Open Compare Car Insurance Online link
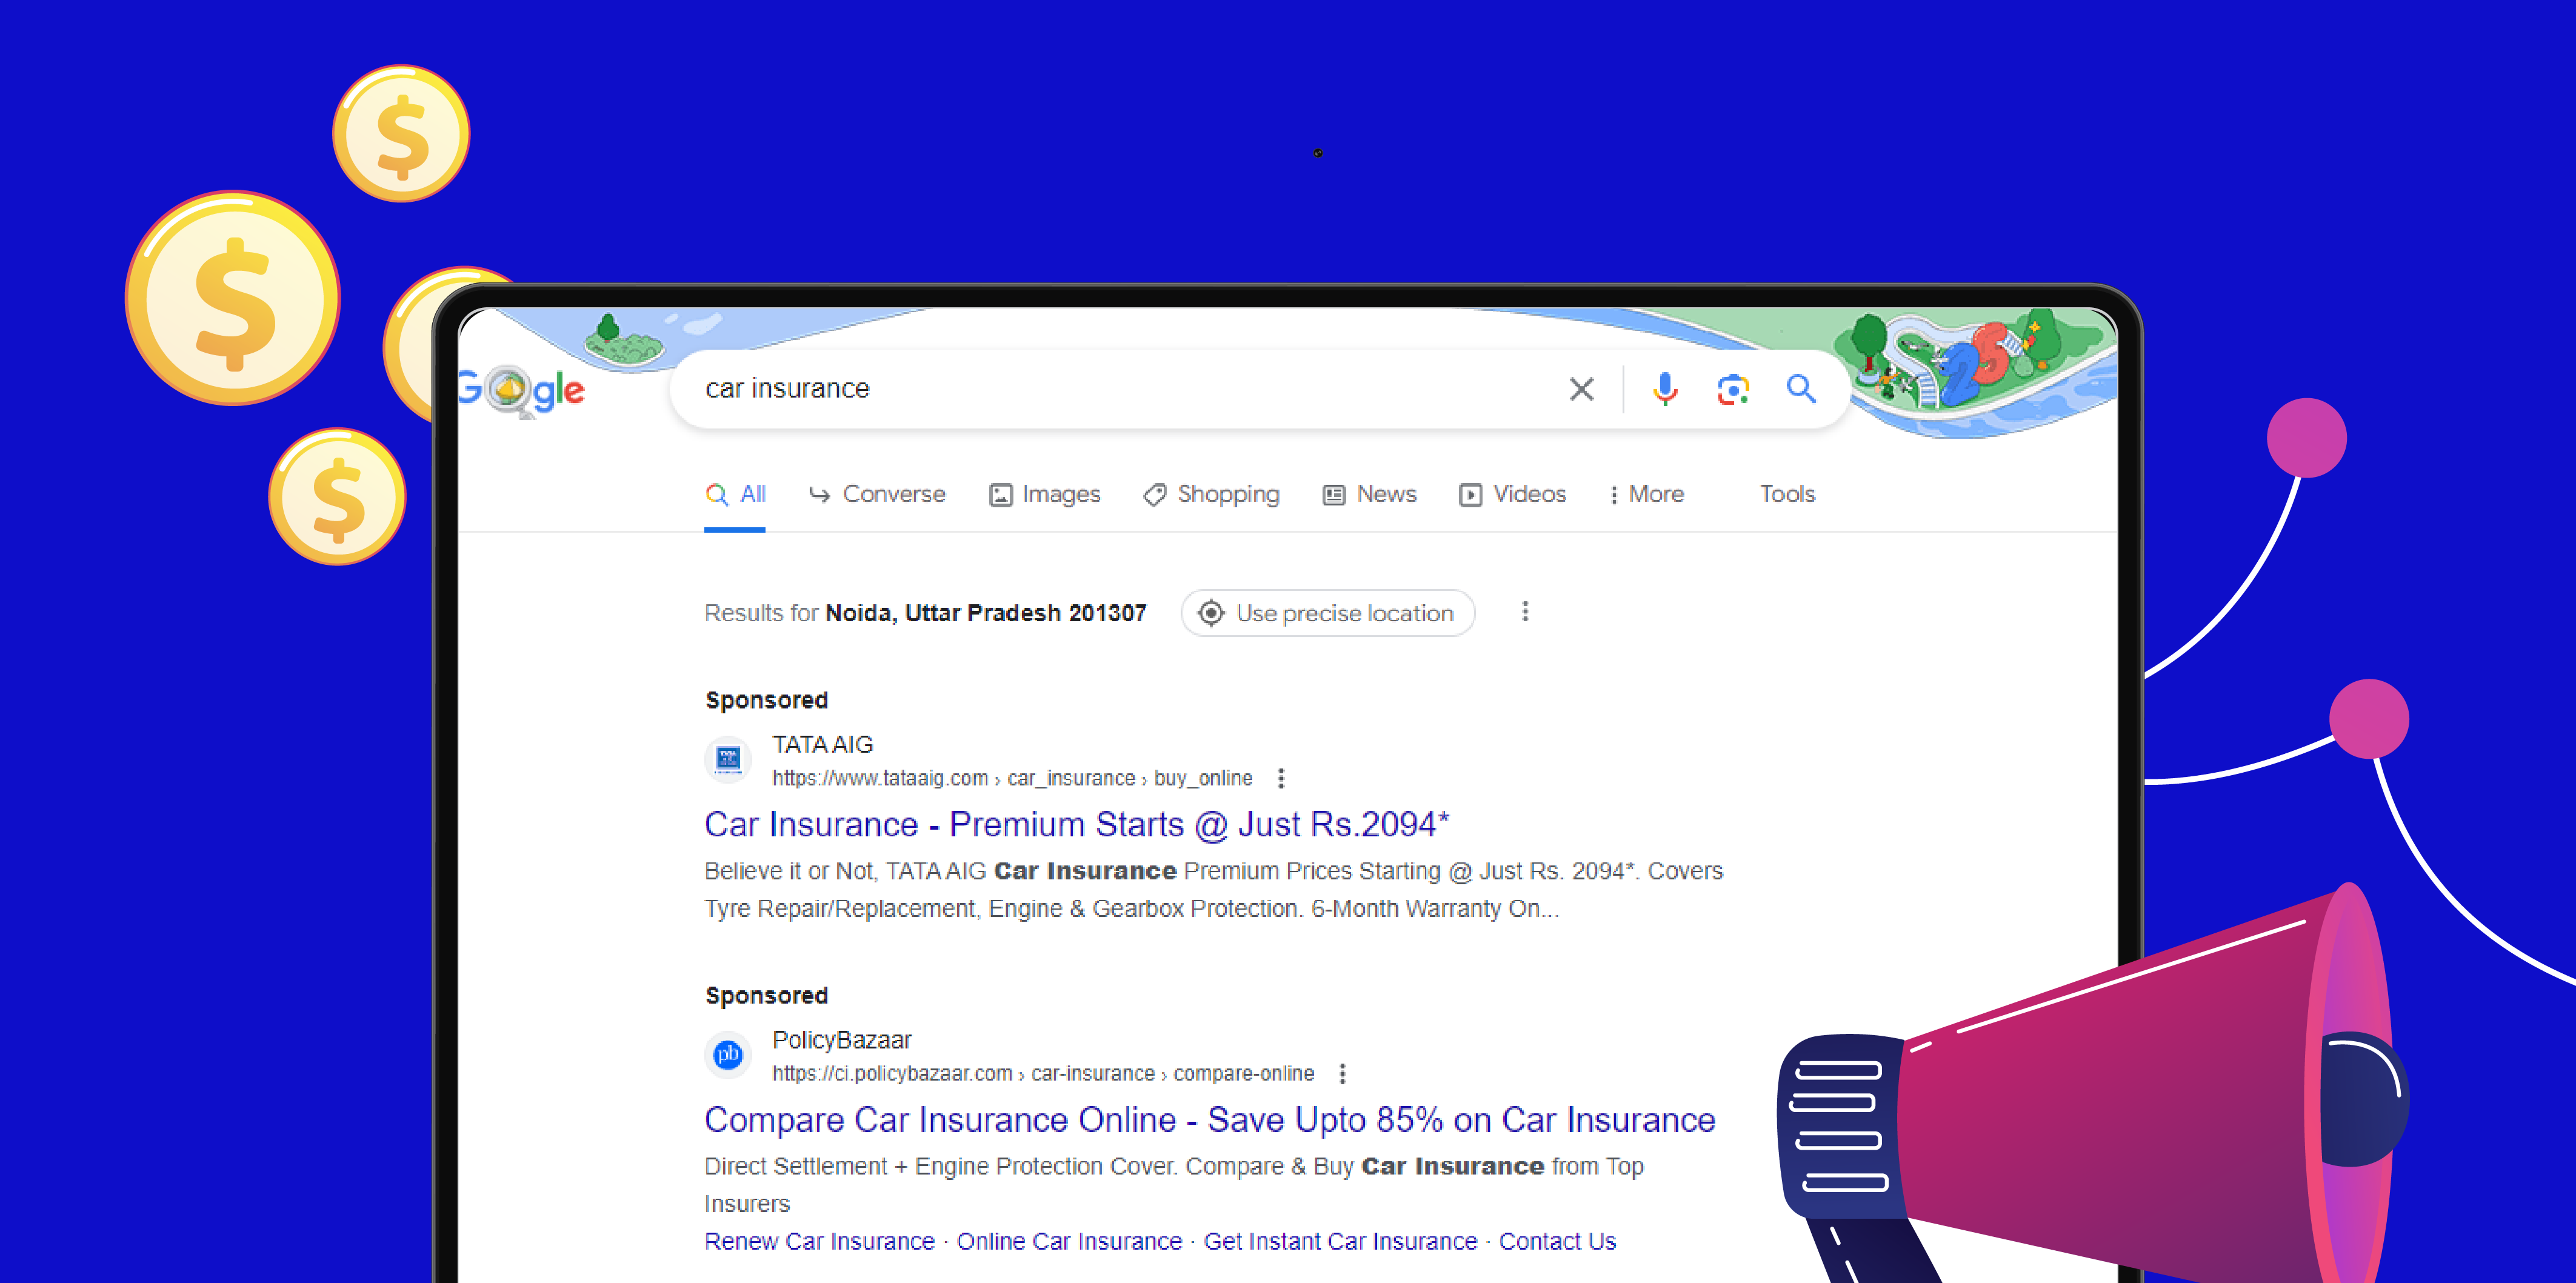 pos(1209,1120)
